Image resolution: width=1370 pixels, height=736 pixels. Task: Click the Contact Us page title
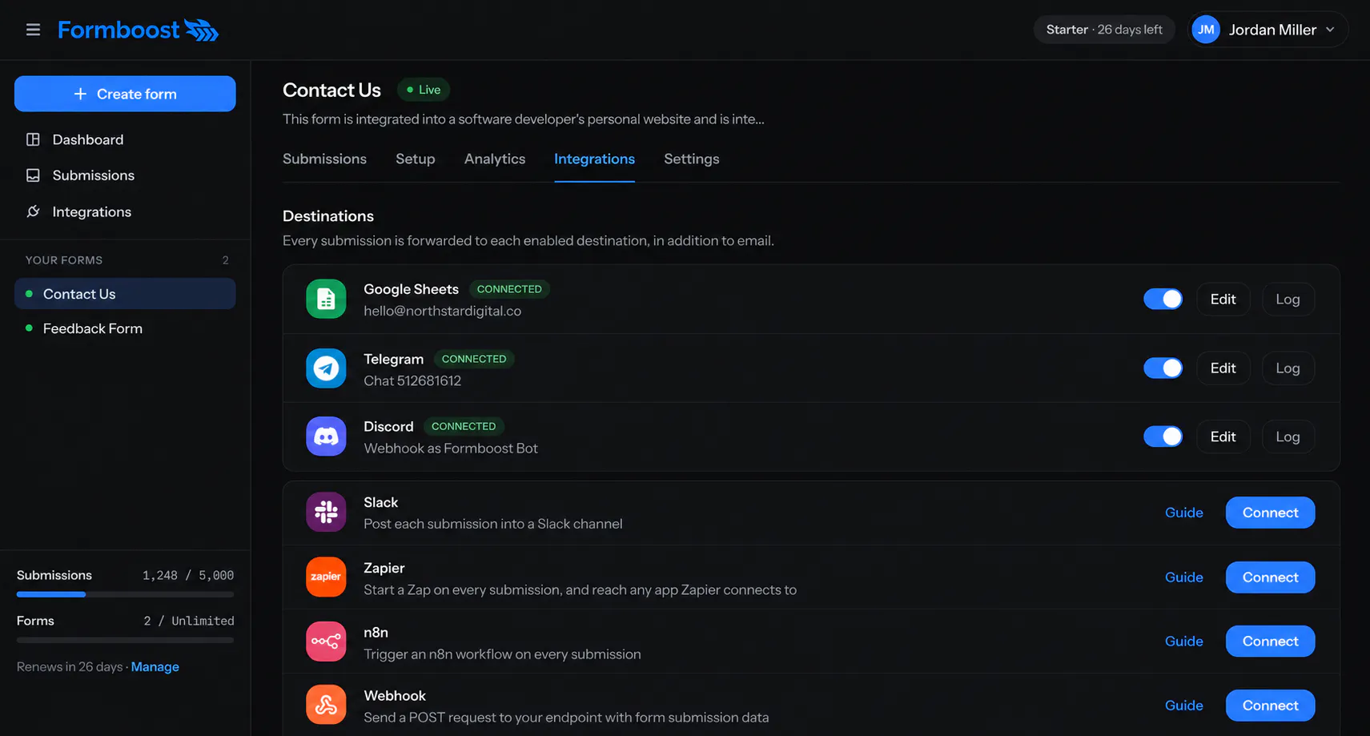point(331,90)
